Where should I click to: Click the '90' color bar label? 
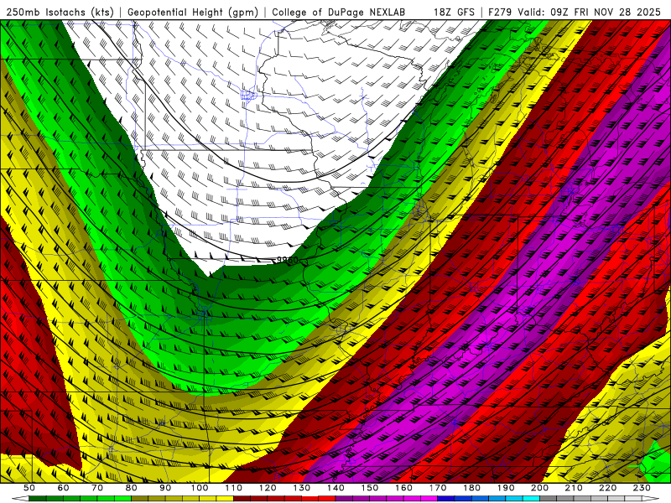coord(165,488)
